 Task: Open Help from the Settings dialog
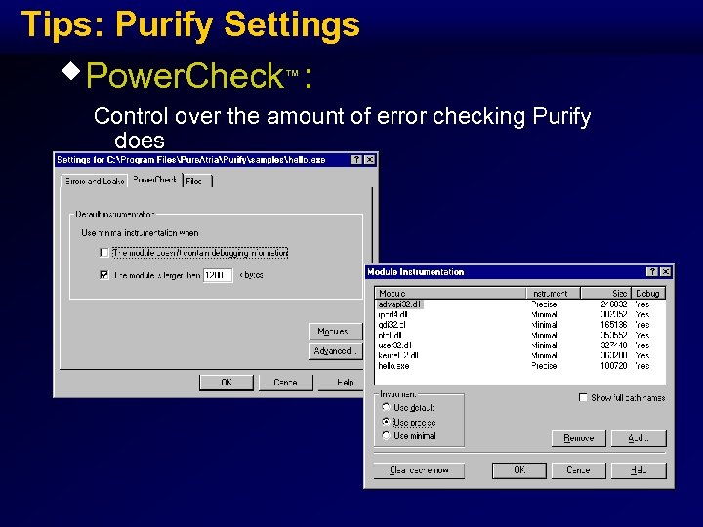(341, 383)
